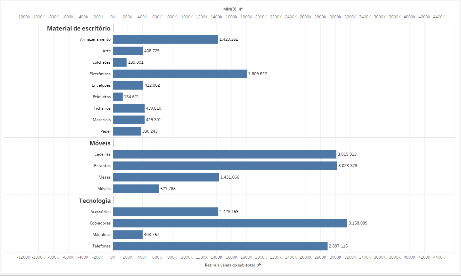Screen dimensions: 461x276
Task: Click the Cadeiras row label
Action: [103, 154]
